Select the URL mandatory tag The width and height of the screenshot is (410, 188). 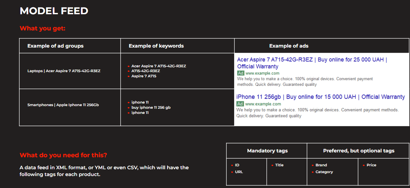pyautogui.click(x=239, y=172)
